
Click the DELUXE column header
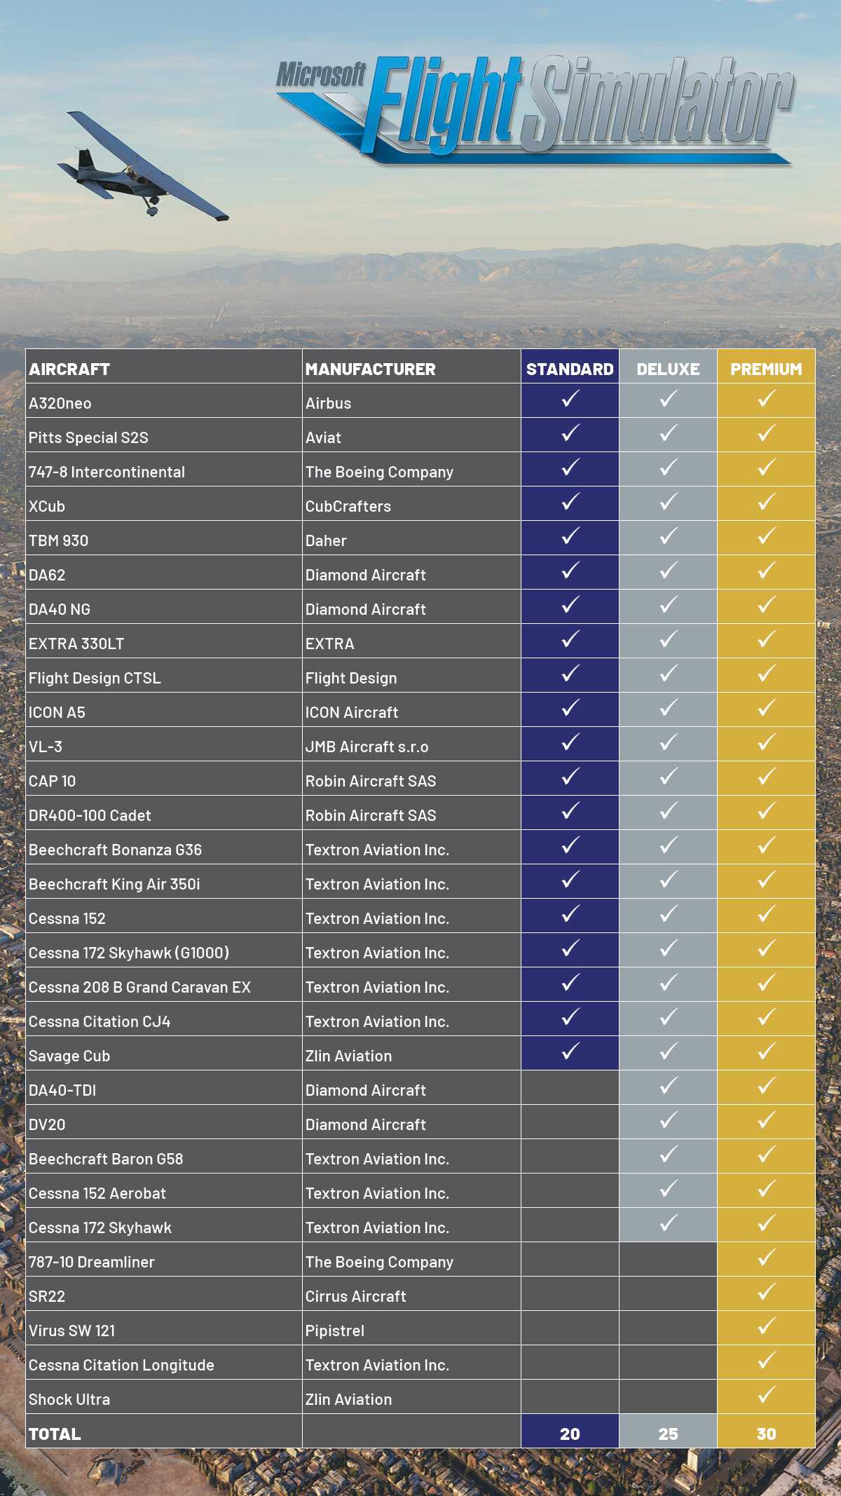coord(668,369)
